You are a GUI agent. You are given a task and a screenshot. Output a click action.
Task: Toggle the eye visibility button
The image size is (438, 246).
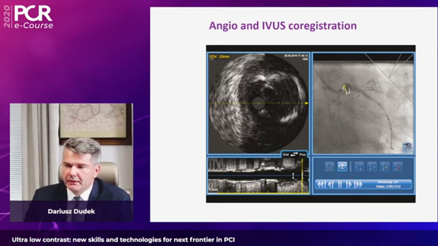pyautogui.click(x=342, y=167)
